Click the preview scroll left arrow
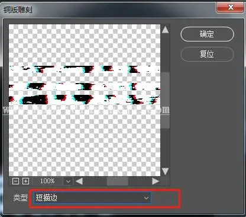 79,181
